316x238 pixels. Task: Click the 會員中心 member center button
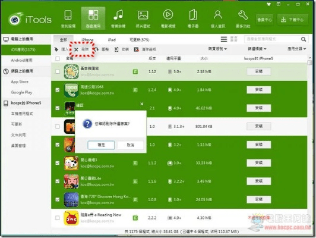tap(264, 20)
